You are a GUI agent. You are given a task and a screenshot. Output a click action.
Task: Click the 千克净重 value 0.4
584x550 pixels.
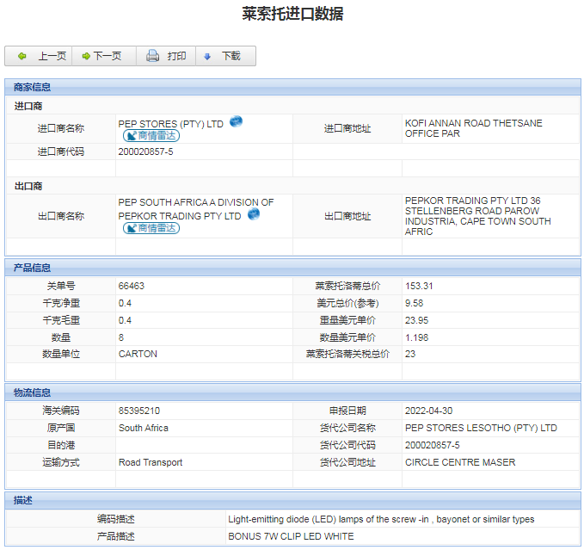125,303
